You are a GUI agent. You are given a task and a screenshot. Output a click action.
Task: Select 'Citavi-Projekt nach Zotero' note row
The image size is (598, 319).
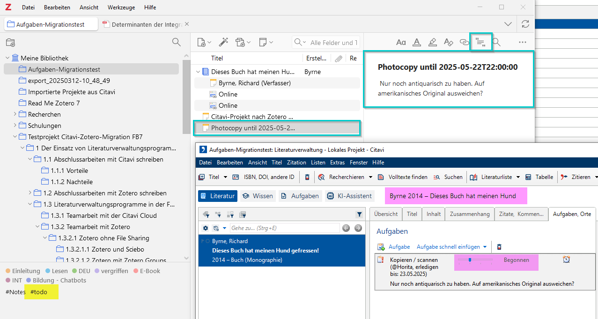point(277,117)
